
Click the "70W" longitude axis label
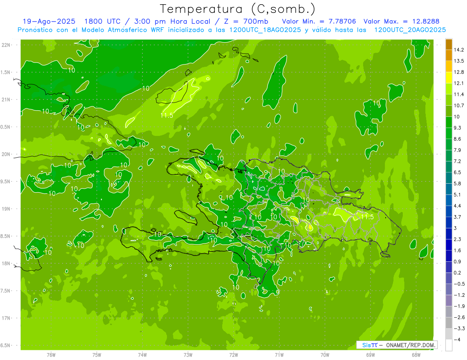(x=325, y=355)
